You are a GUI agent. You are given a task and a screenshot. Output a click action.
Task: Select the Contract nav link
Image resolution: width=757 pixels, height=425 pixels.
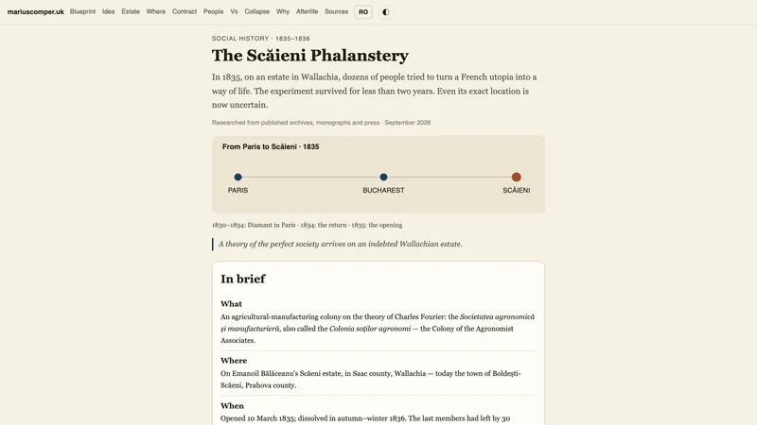[185, 11]
